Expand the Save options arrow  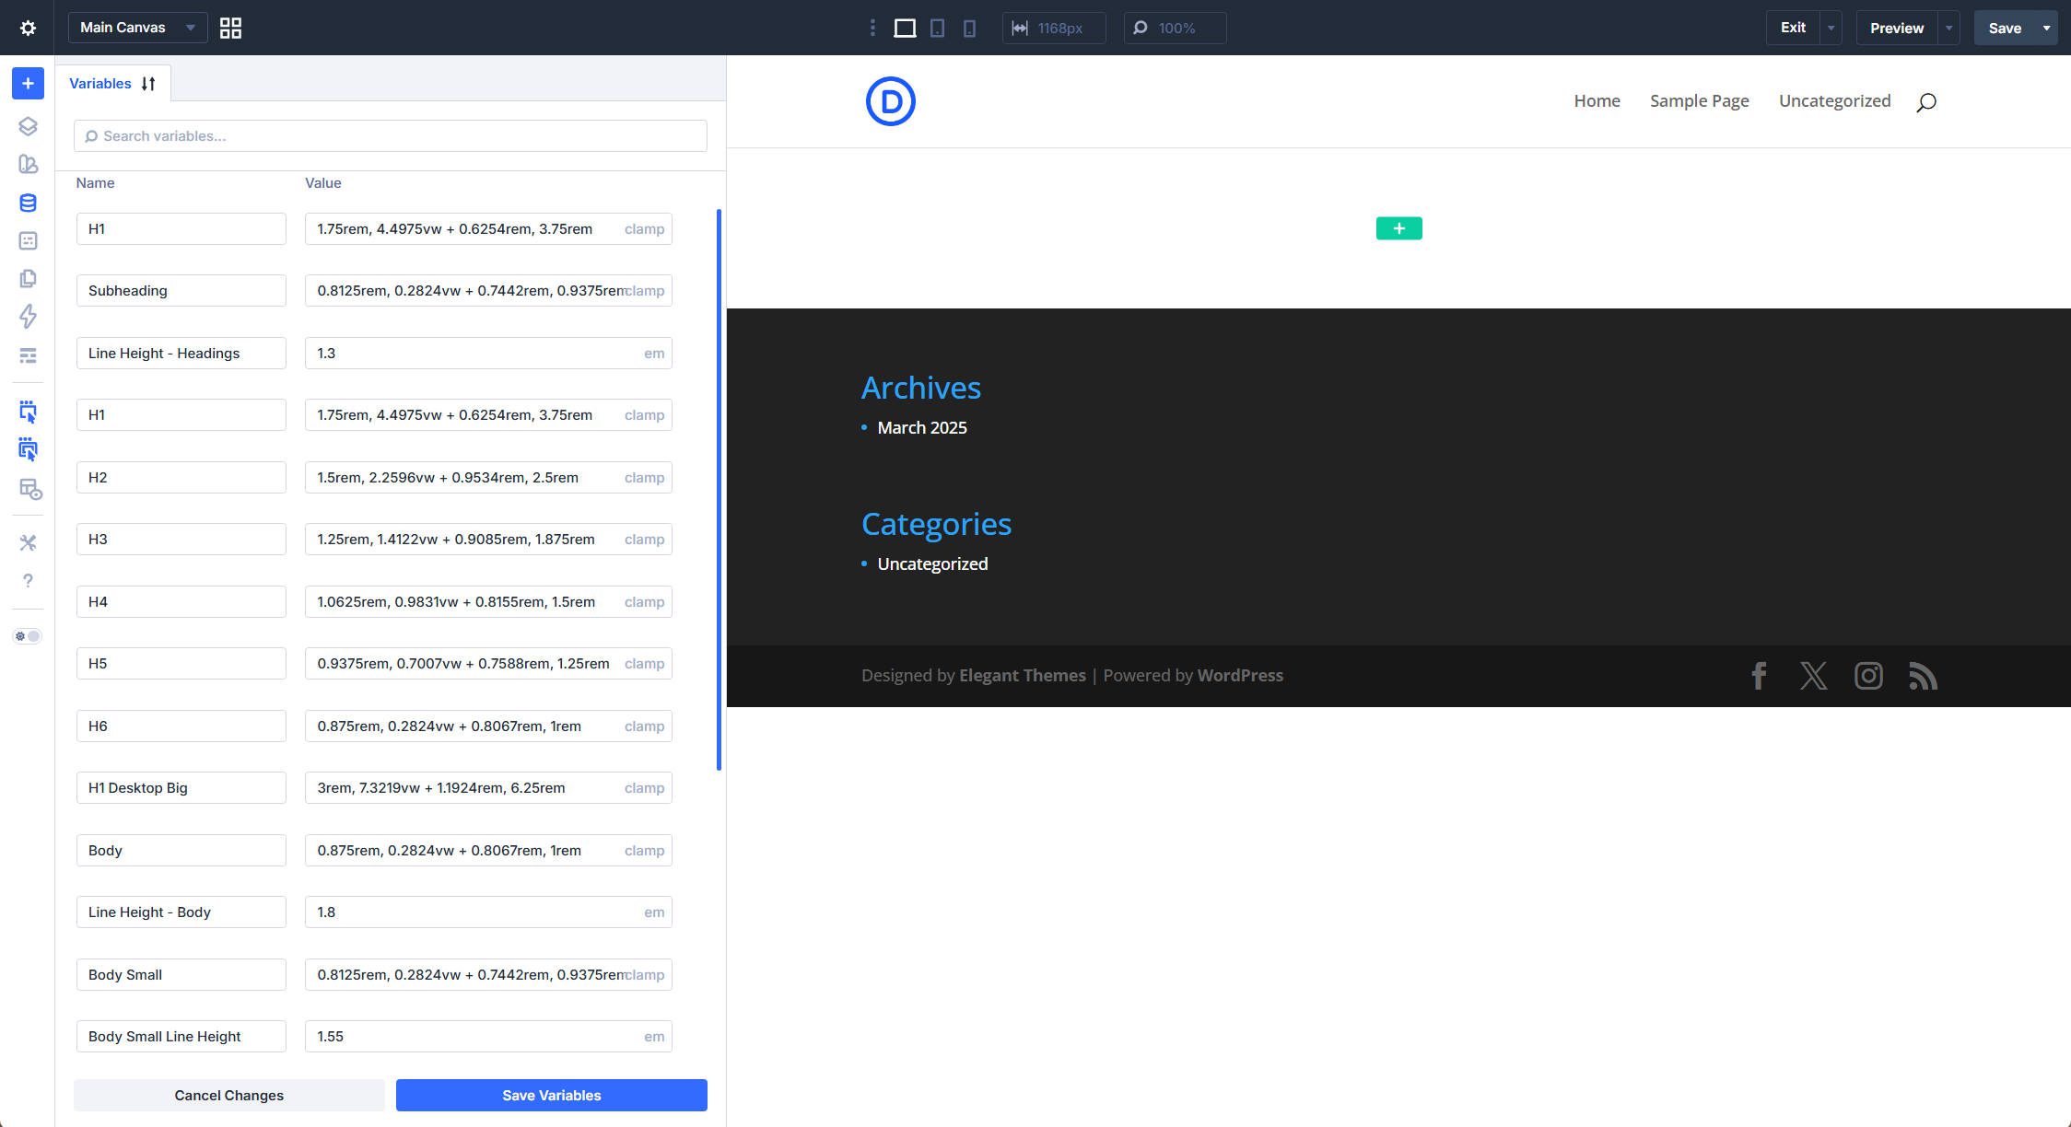2046,28
